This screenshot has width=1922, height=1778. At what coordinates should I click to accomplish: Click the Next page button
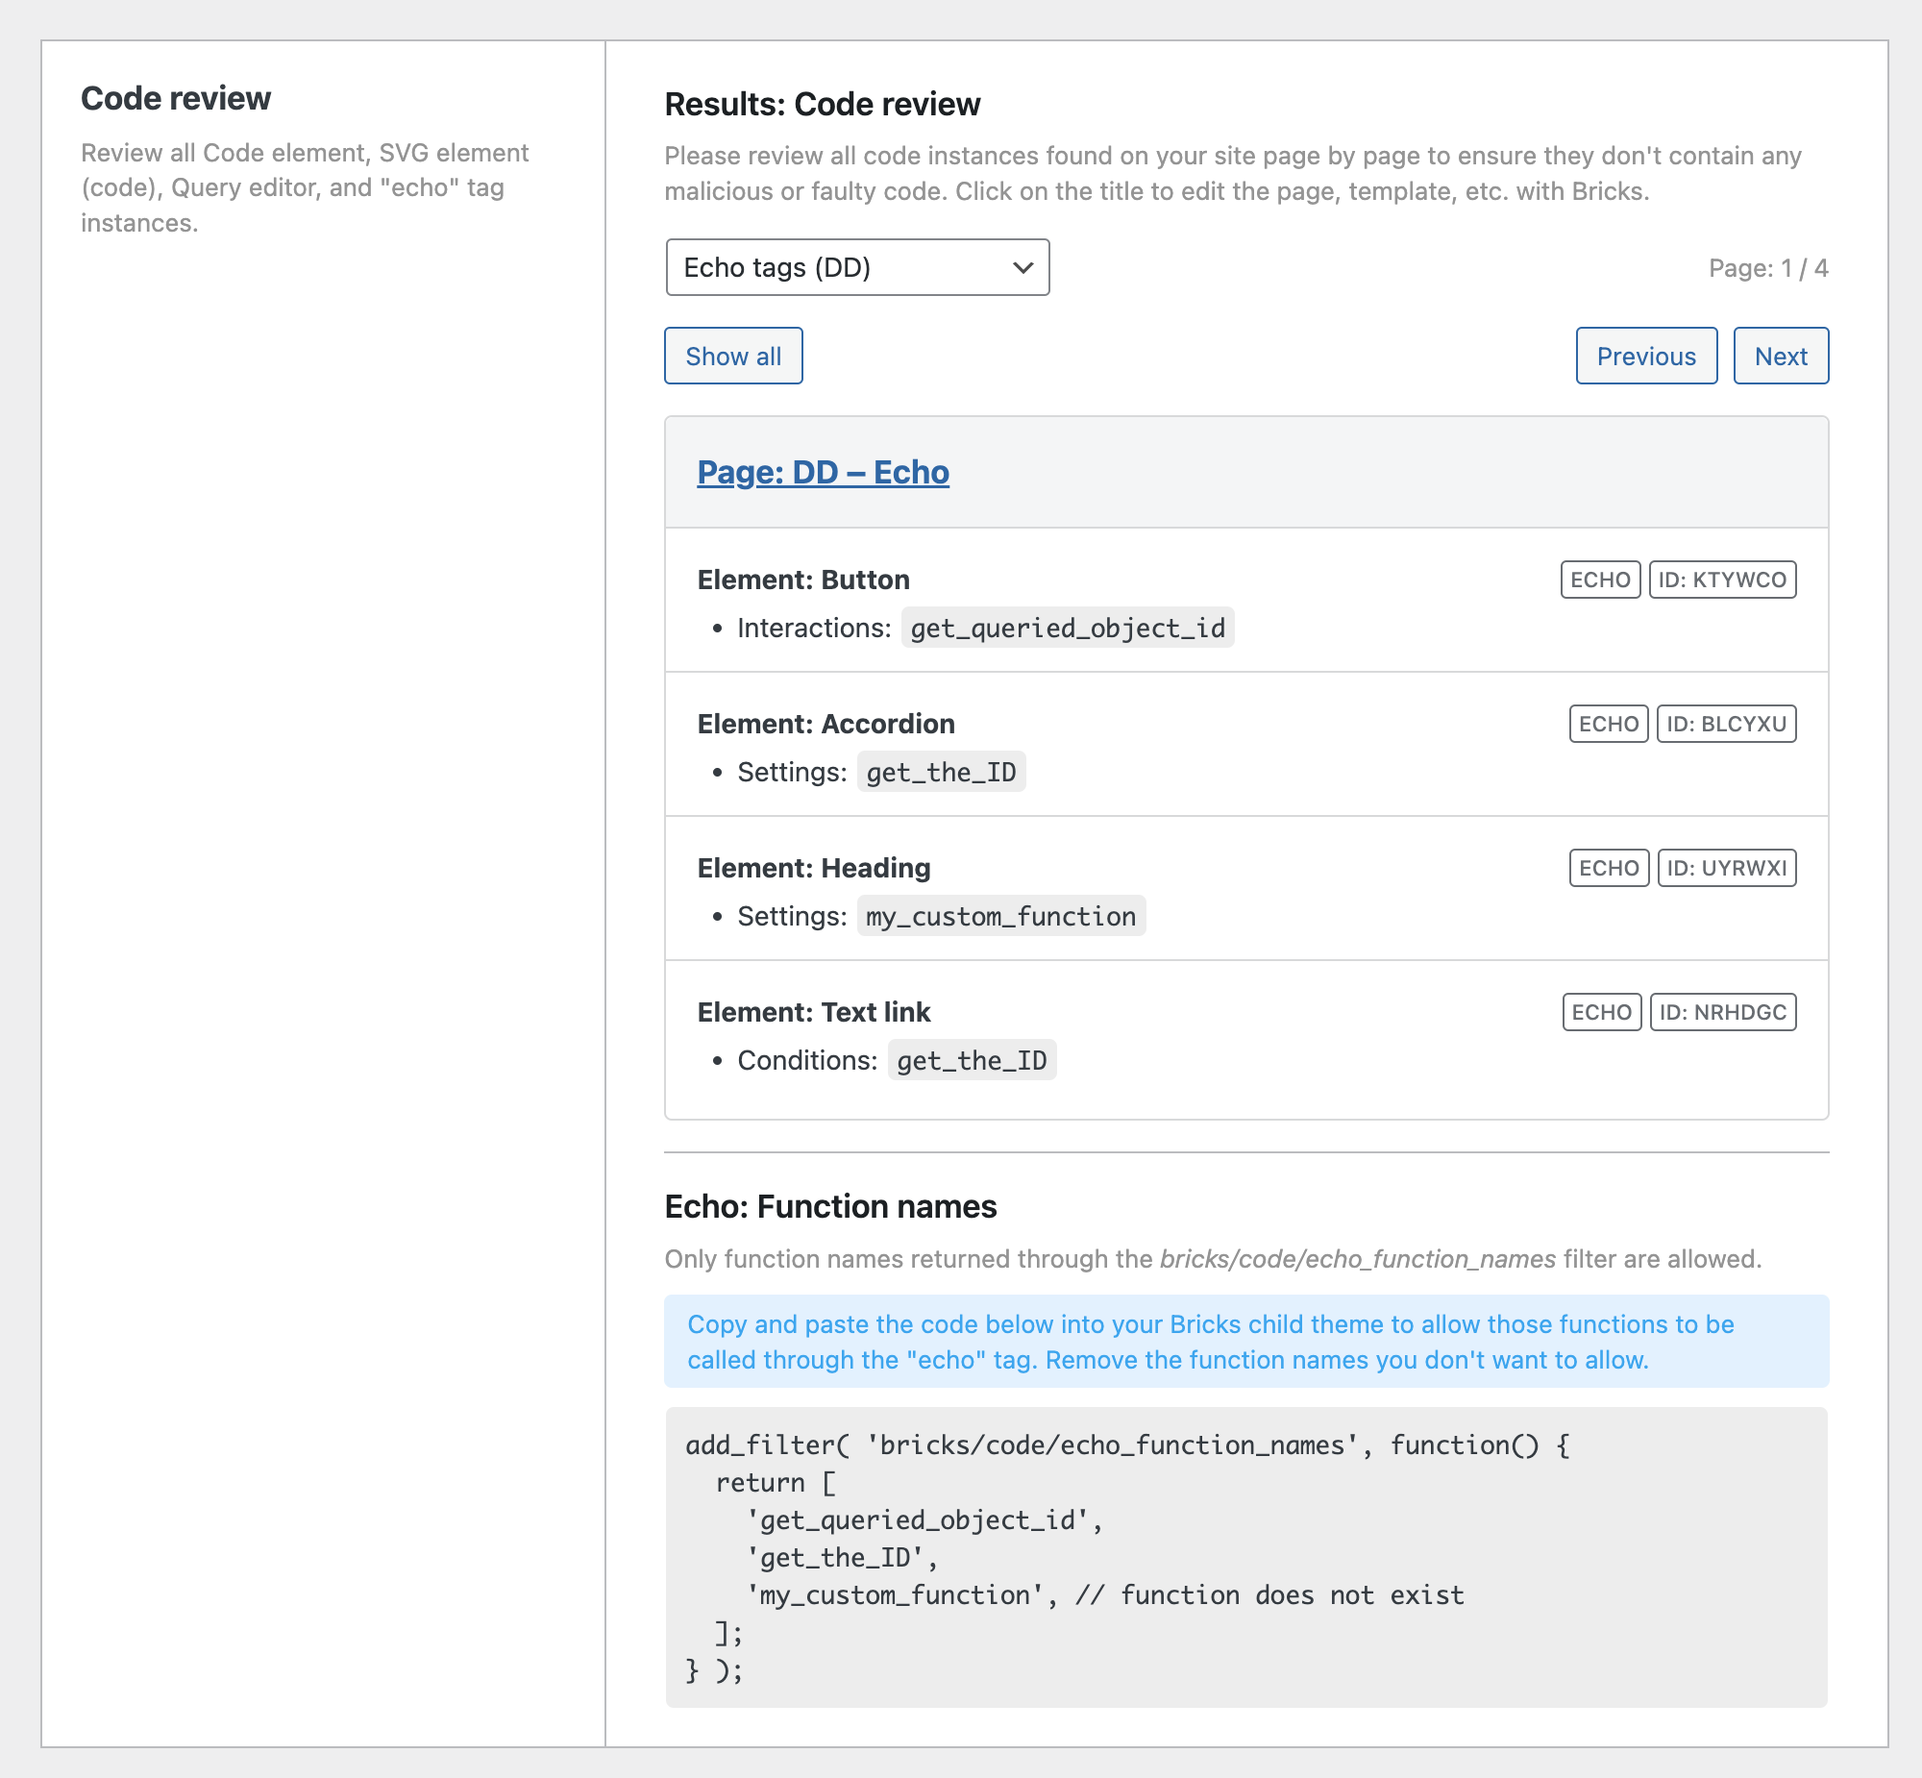tap(1780, 356)
